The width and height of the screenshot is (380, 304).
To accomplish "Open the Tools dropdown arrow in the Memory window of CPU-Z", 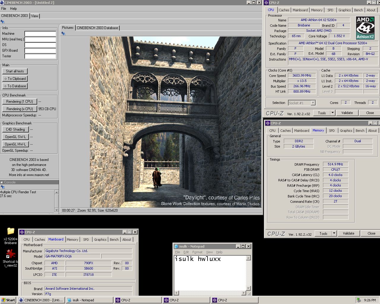I will click(334, 233).
